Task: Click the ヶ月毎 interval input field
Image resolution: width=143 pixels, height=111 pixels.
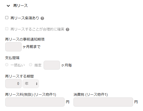Action: [52, 65]
